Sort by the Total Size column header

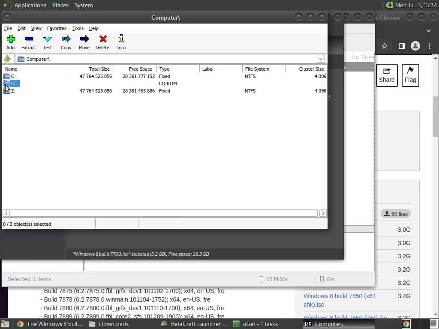tap(93, 69)
